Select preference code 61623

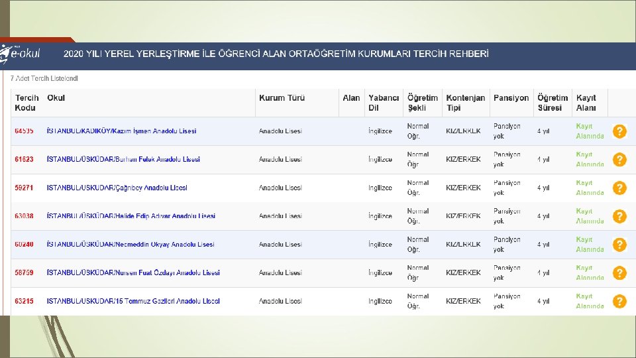[x=24, y=160]
